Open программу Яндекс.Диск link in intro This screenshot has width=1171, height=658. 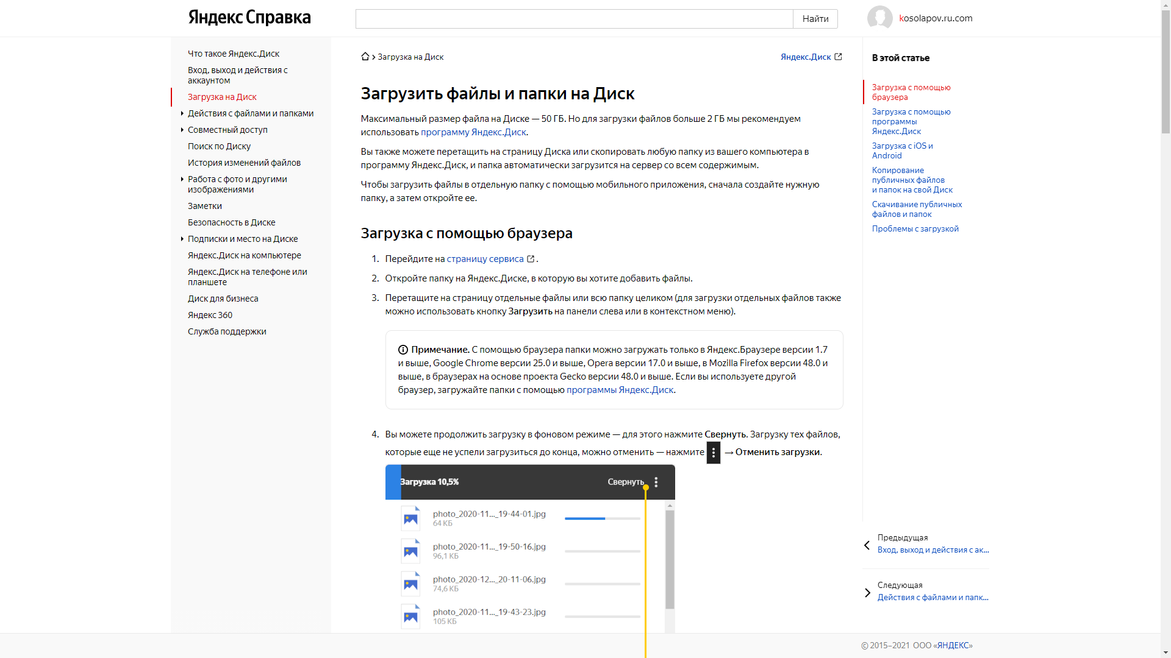[x=473, y=132]
